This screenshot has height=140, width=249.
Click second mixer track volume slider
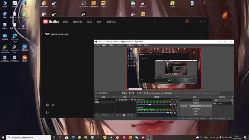click(153, 113)
